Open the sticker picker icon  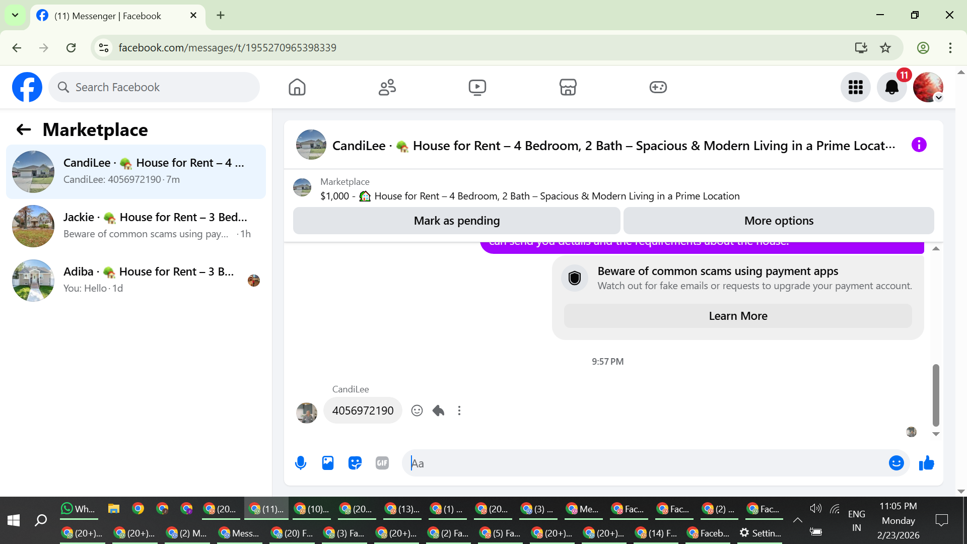tap(355, 463)
